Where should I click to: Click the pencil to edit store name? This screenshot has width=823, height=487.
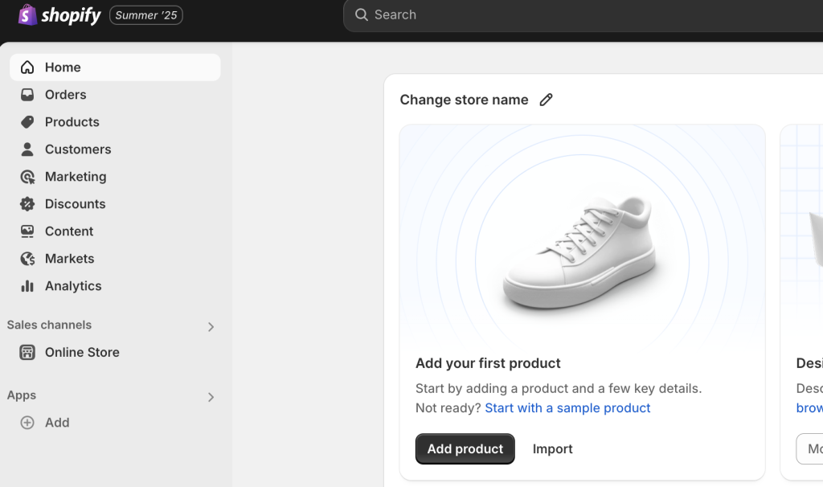(546, 99)
